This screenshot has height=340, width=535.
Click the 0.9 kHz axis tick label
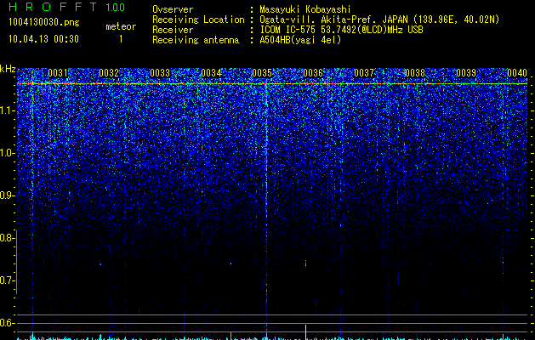(7, 195)
